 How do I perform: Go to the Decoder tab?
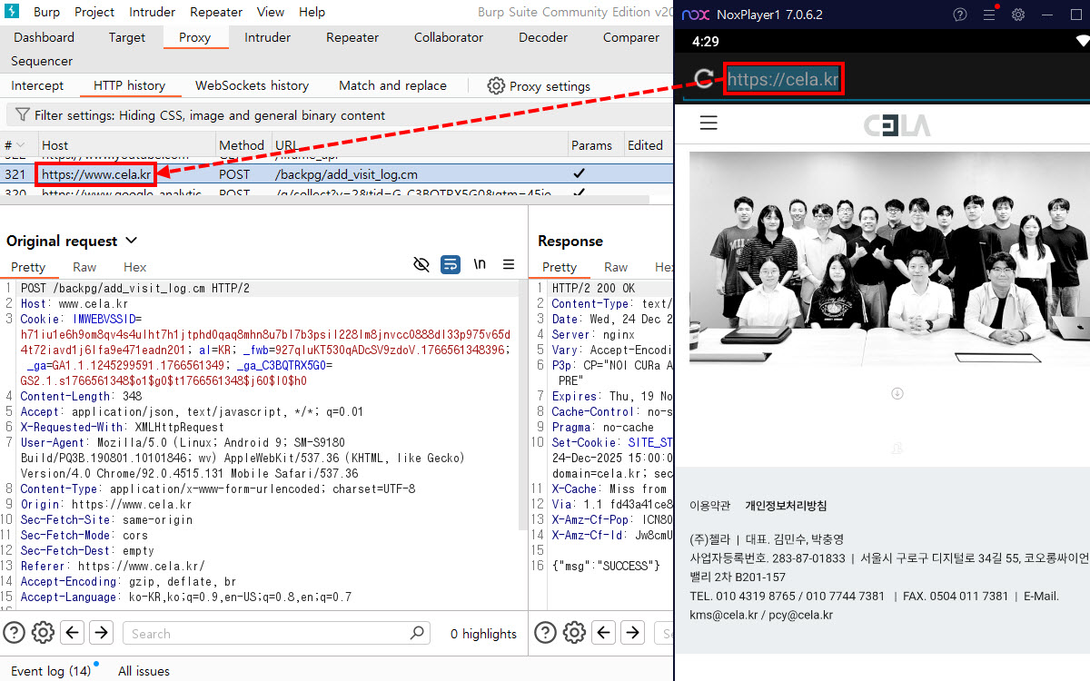pyautogui.click(x=543, y=37)
